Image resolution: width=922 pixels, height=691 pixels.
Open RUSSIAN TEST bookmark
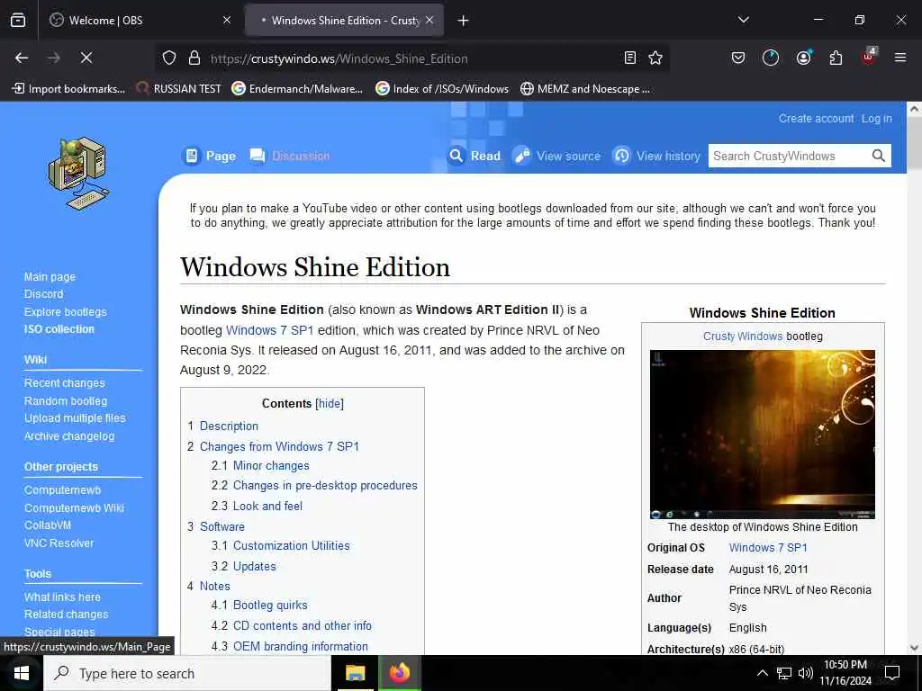tap(179, 89)
